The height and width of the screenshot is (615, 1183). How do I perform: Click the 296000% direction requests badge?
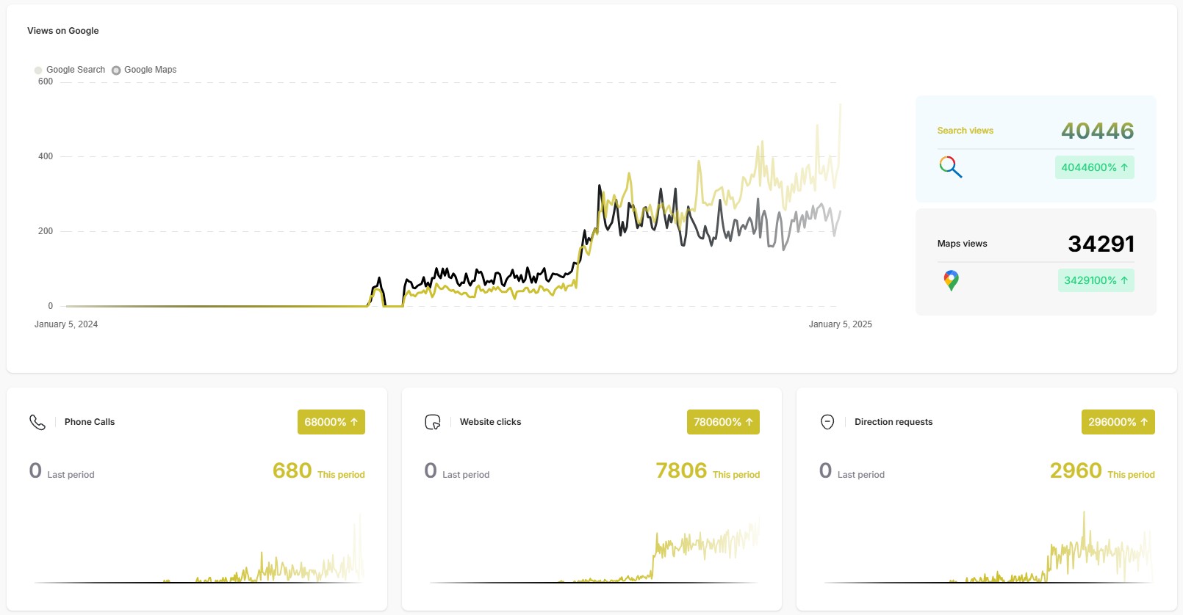coord(1118,422)
